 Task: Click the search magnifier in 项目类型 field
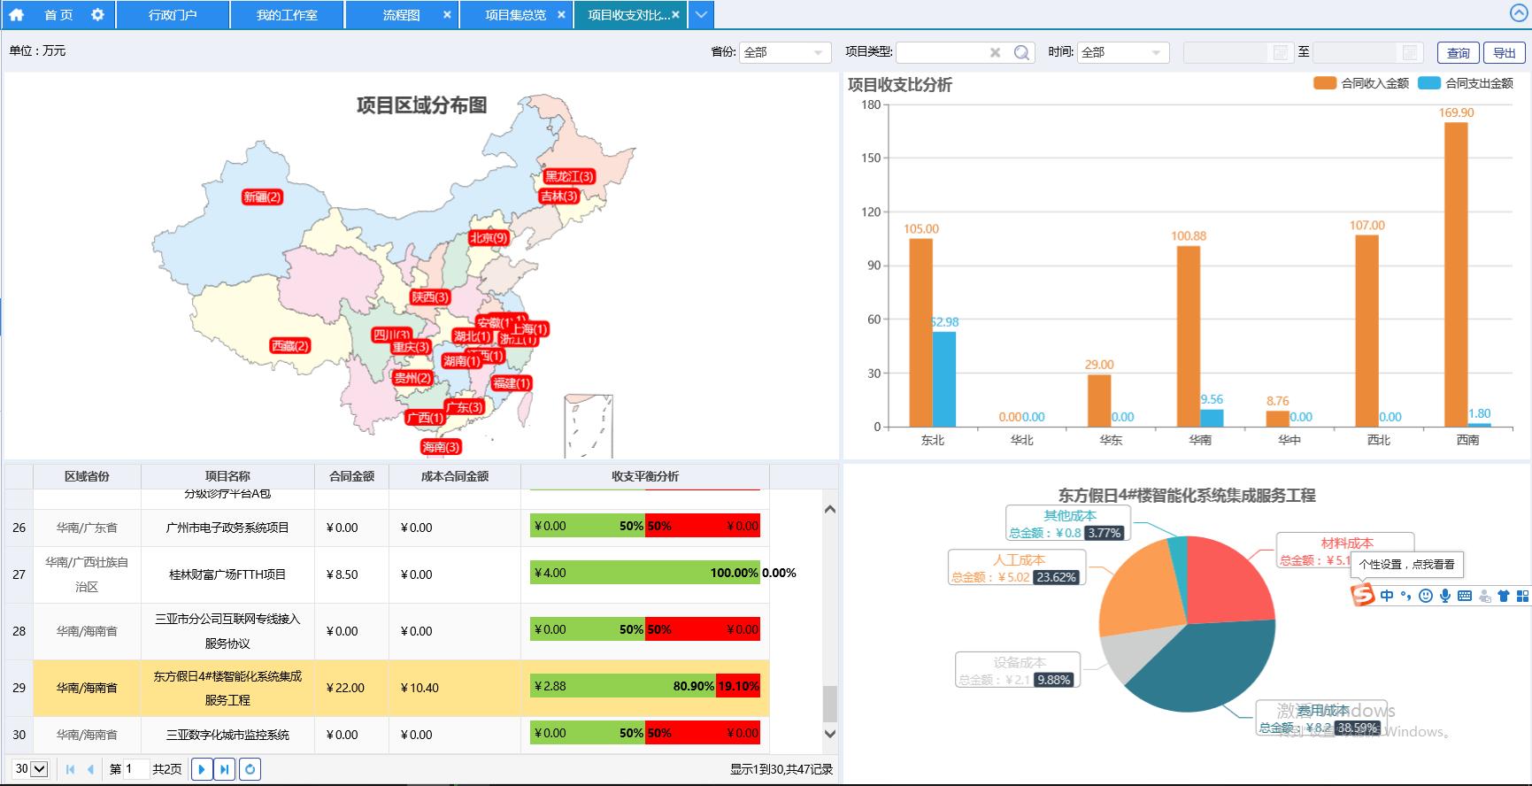click(1021, 53)
